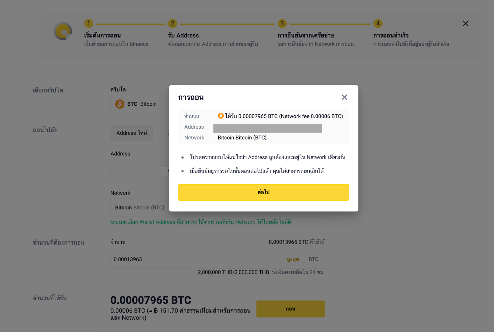This screenshot has height=332, width=494.
Task: Click the green Wallet Address network notice
Action: pos(201,222)
